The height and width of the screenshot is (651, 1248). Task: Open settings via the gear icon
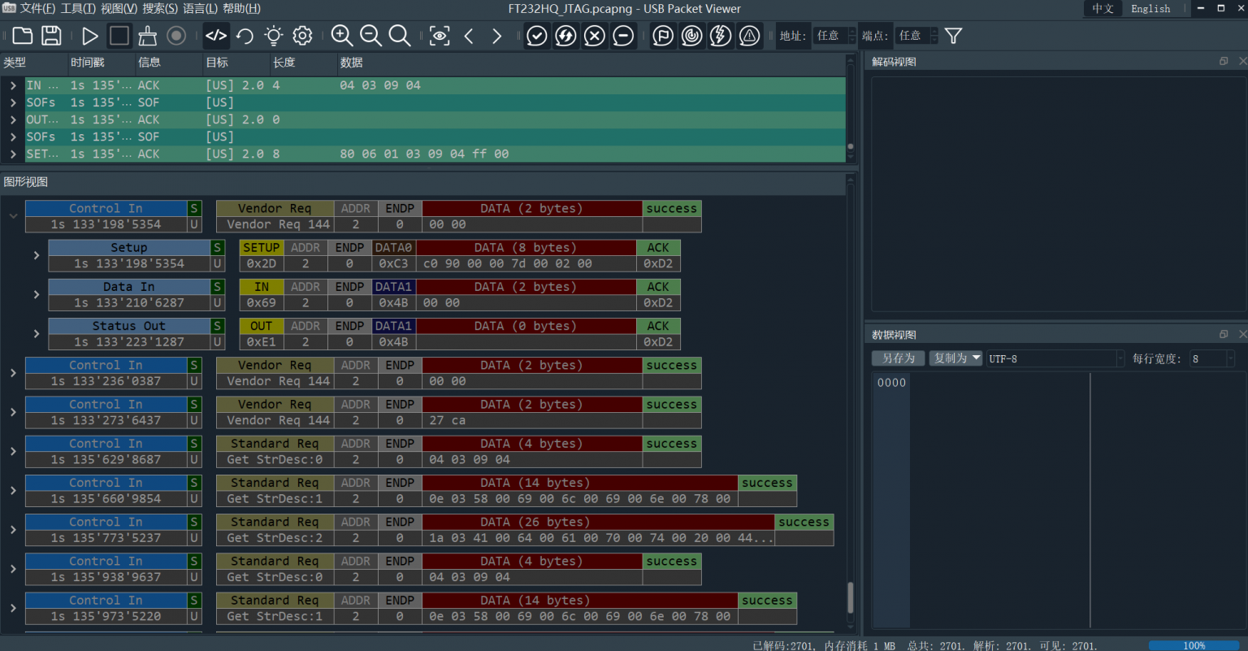tap(302, 36)
